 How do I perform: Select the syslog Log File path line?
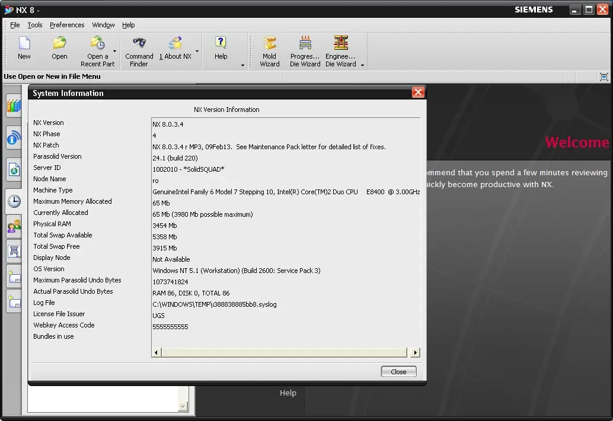click(x=214, y=304)
